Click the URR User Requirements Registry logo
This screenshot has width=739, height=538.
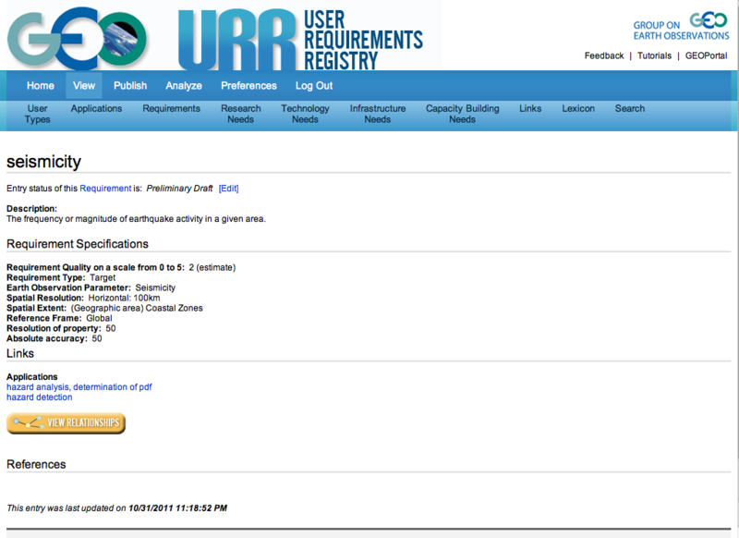pos(300,38)
